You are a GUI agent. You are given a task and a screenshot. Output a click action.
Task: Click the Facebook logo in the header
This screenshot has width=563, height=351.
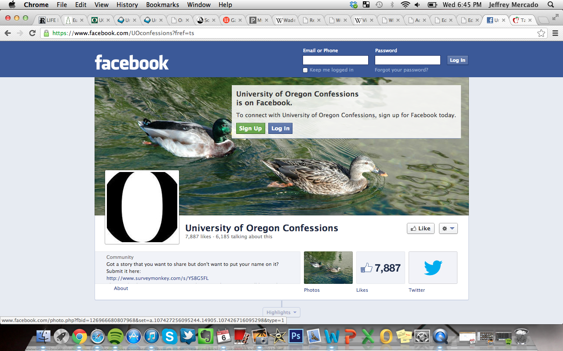pyautogui.click(x=132, y=62)
